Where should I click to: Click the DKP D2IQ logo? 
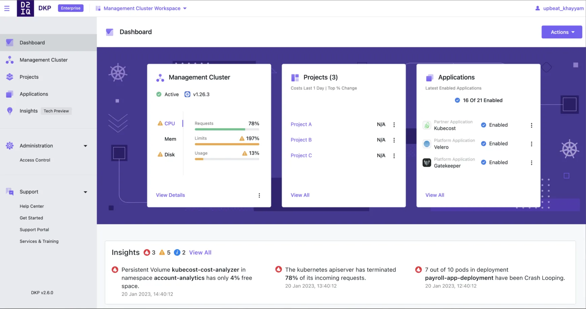25,8
